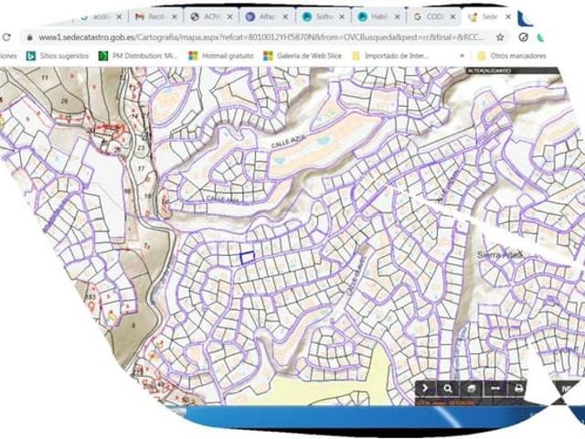Image resolution: width=585 pixels, height=439 pixels.
Task: Close the Softw browser tab
Action: click(x=342, y=16)
